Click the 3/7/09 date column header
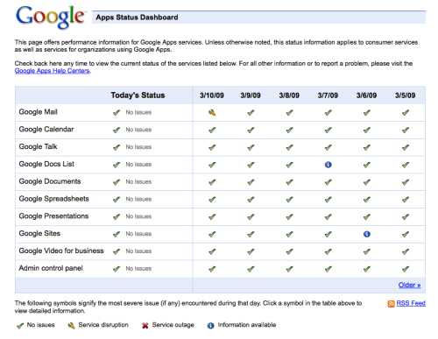The height and width of the screenshot is (339, 438). click(x=328, y=95)
